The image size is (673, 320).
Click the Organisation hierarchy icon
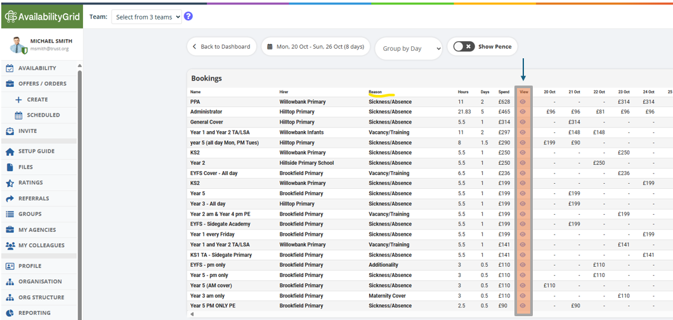[x=10, y=282]
